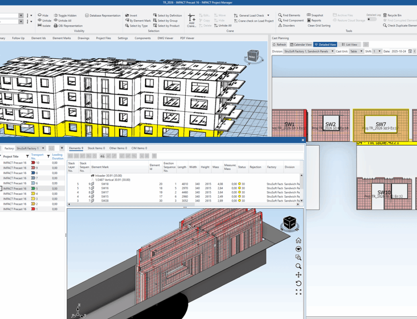
Task: Switch to the Element Ids tab
Action: (x=38, y=38)
